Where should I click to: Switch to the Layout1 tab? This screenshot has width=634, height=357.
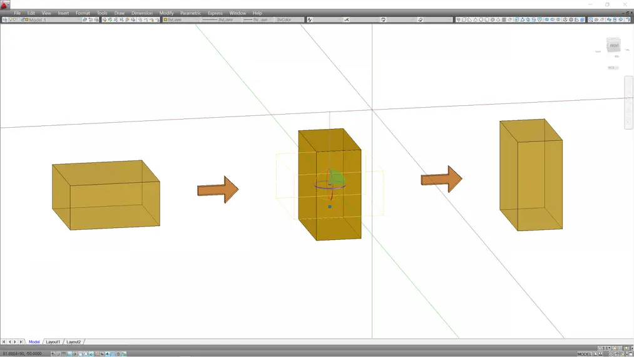pos(53,342)
